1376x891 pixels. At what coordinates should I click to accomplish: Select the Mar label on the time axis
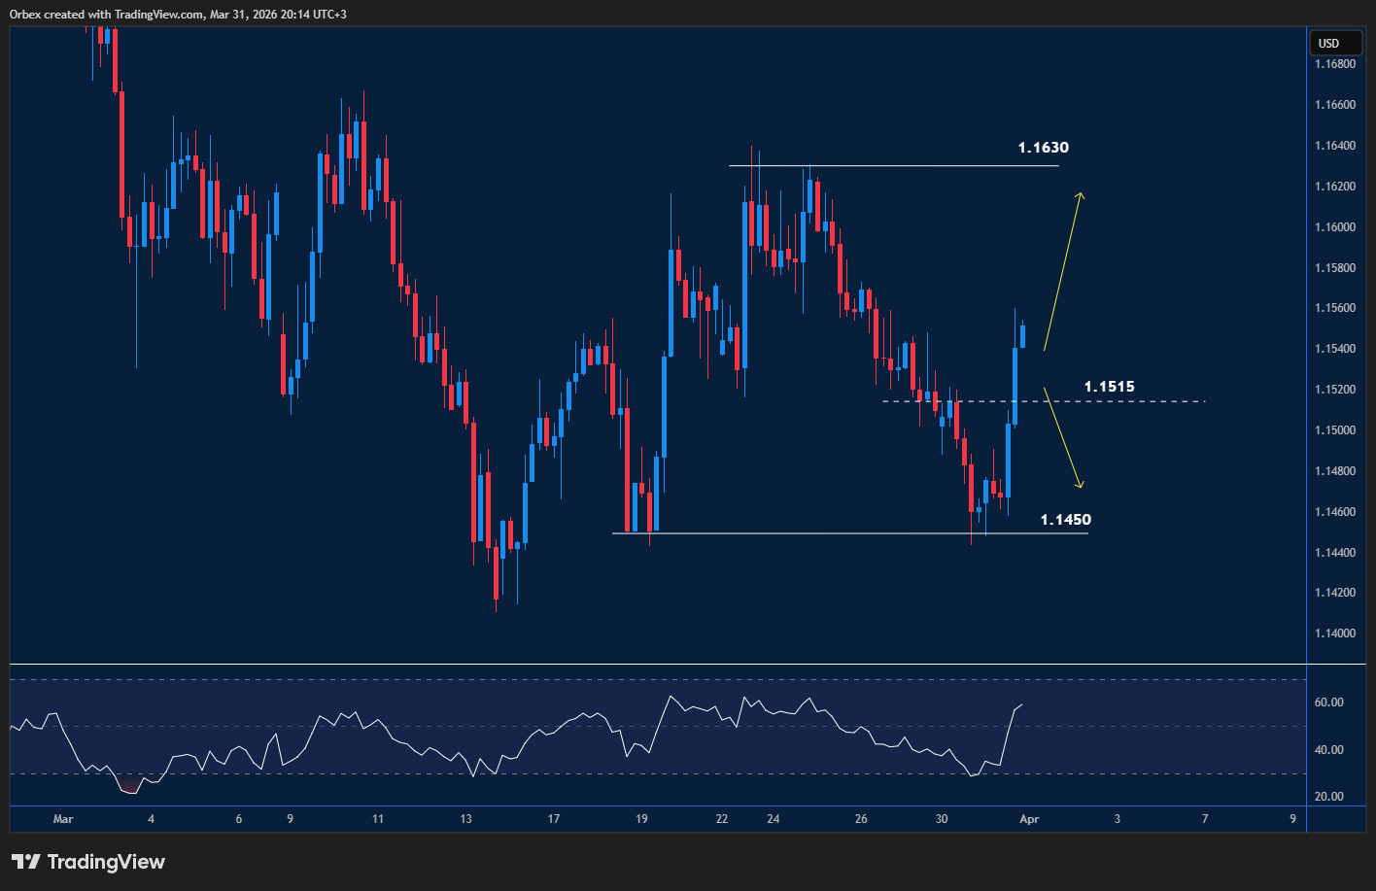point(63,819)
